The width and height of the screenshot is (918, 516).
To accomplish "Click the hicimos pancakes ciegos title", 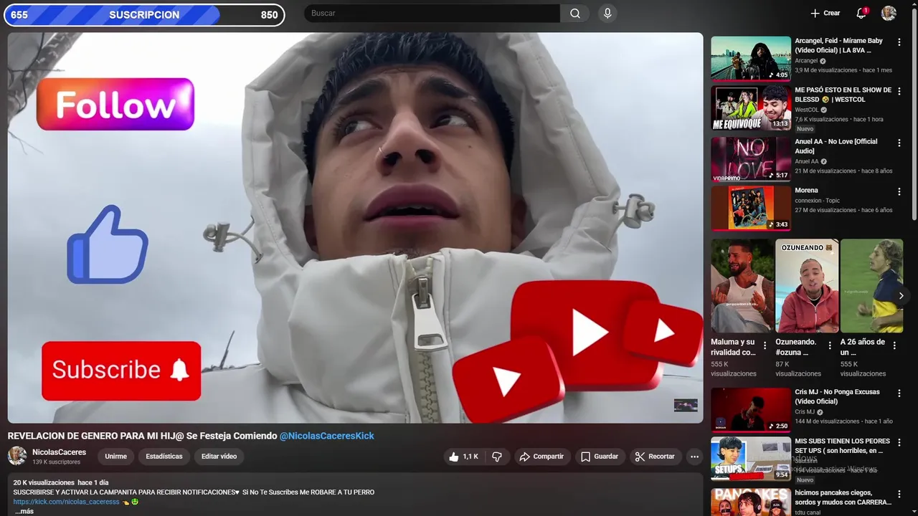I will (843, 498).
